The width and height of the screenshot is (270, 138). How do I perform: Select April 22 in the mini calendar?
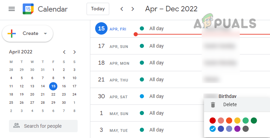point(53,95)
